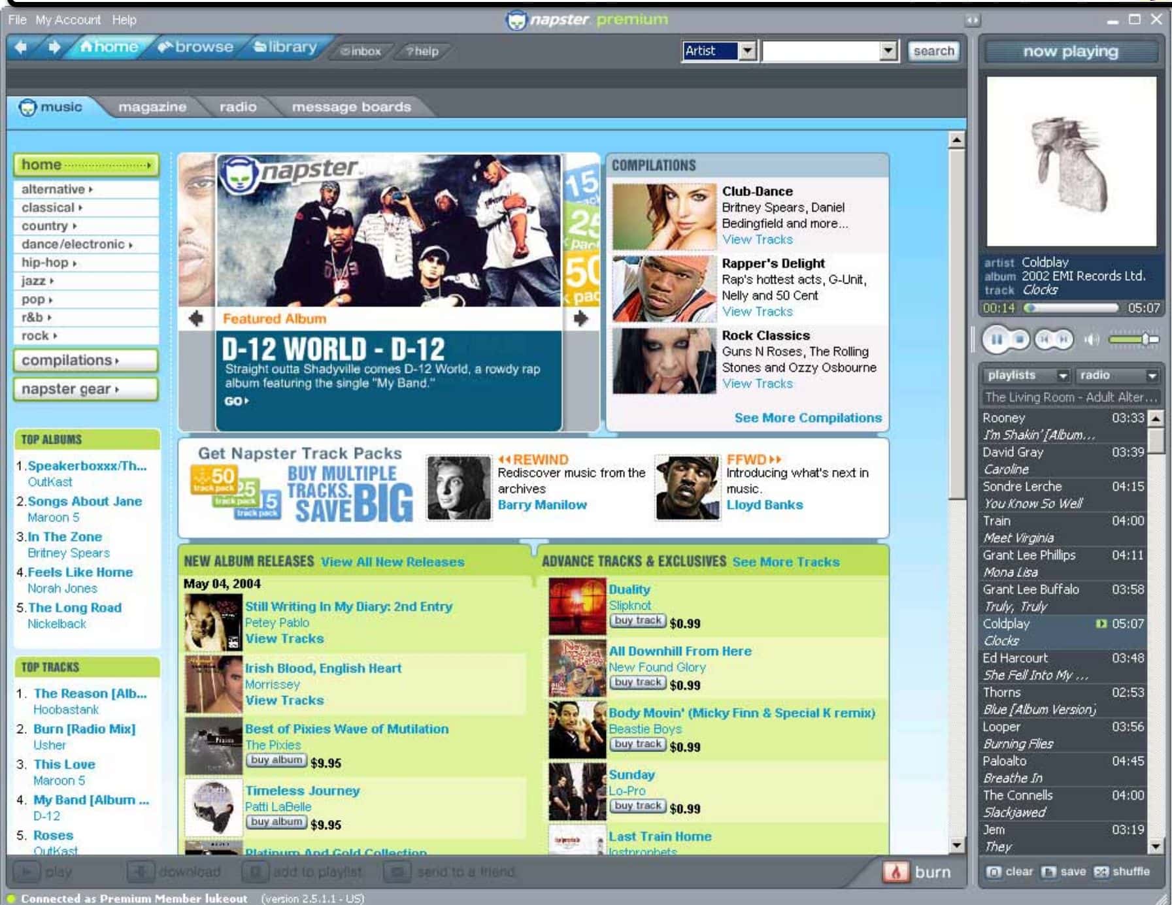This screenshot has width=1172, height=905.
Task: Go back with the left arrow
Action: click(x=21, y=47)
